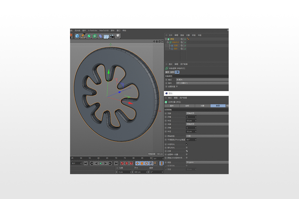Go to end of animation
Viewport: 299px width, 199px height.
tap(116, 163)
